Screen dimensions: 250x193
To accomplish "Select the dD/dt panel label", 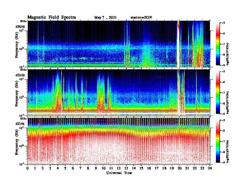I will point(20,75).
